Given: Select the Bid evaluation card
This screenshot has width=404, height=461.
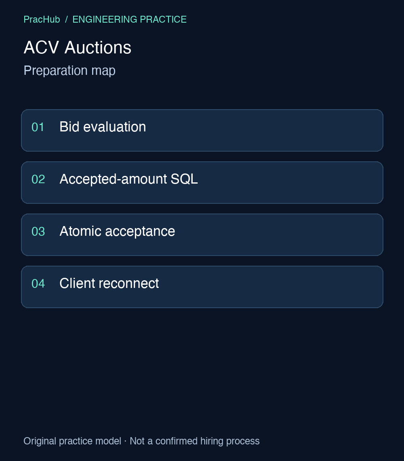Looking at the screenshot, I should click(202, 131).
